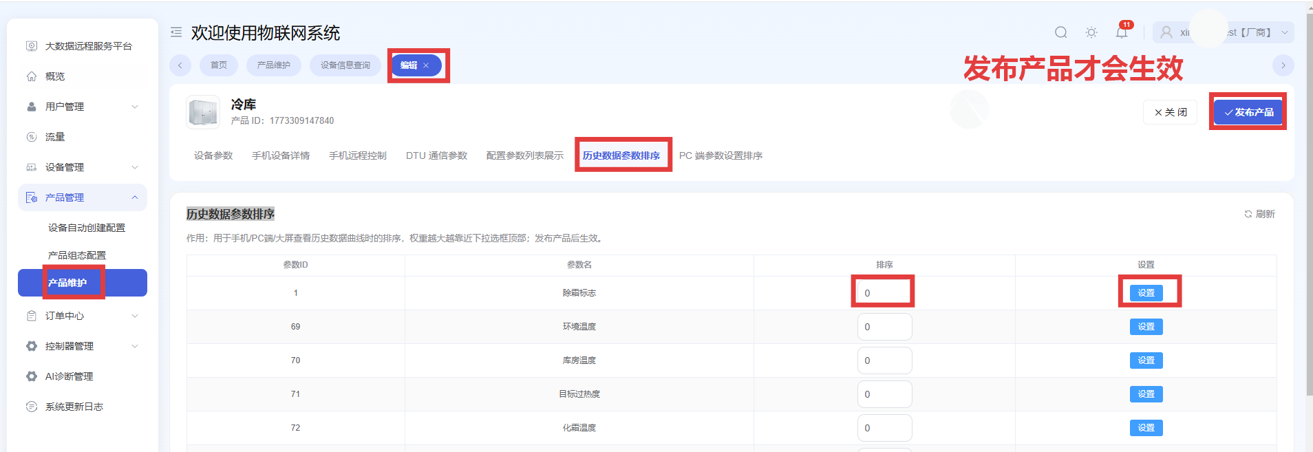The width and height of the screenshot is (1313, 452).
Task: Click the 大数据远程服务平台 platform icon
Action: (x=32, y=46)
